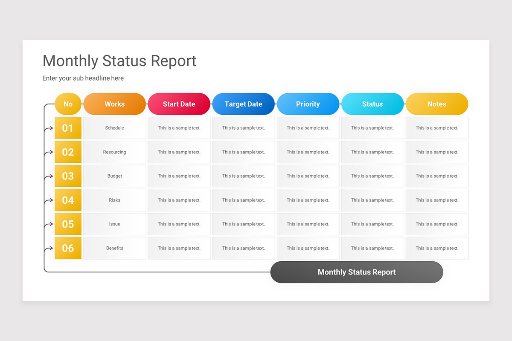Select the Budget row label
This screenshot has height=341, width=512.
point(114,176)
